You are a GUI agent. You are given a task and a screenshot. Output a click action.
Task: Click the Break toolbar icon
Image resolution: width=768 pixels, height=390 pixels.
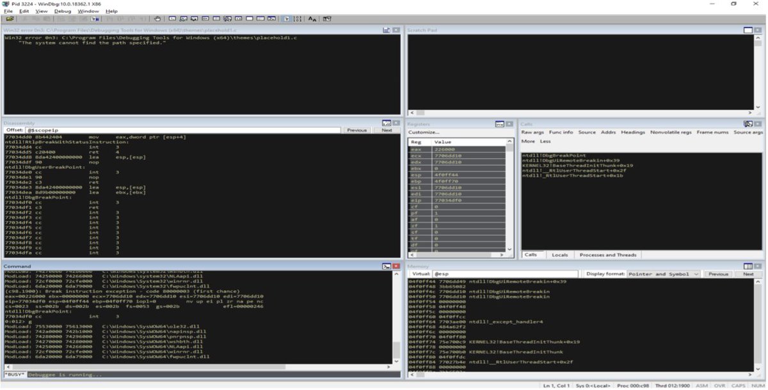[96, 19]
